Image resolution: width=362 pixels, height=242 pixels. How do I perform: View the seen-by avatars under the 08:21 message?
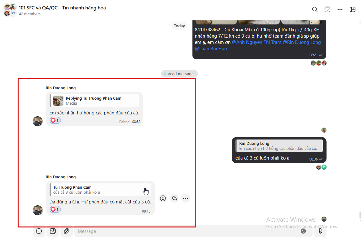[x=319, y=63]
